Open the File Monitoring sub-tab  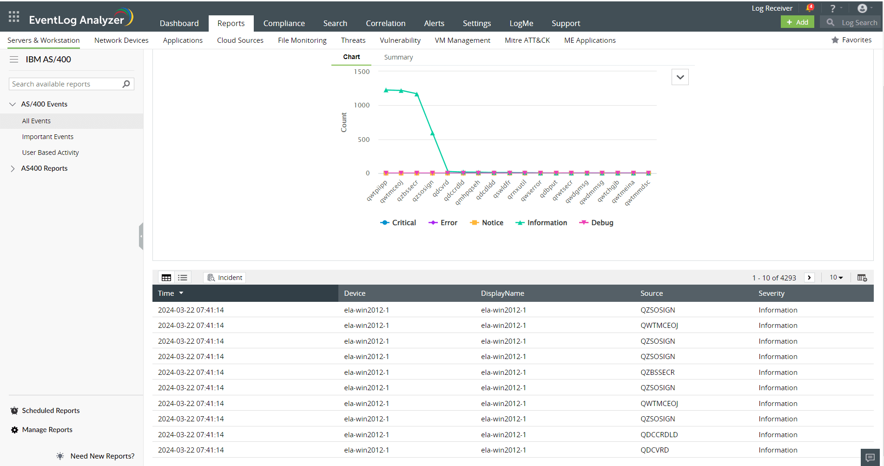click(302, 40)
